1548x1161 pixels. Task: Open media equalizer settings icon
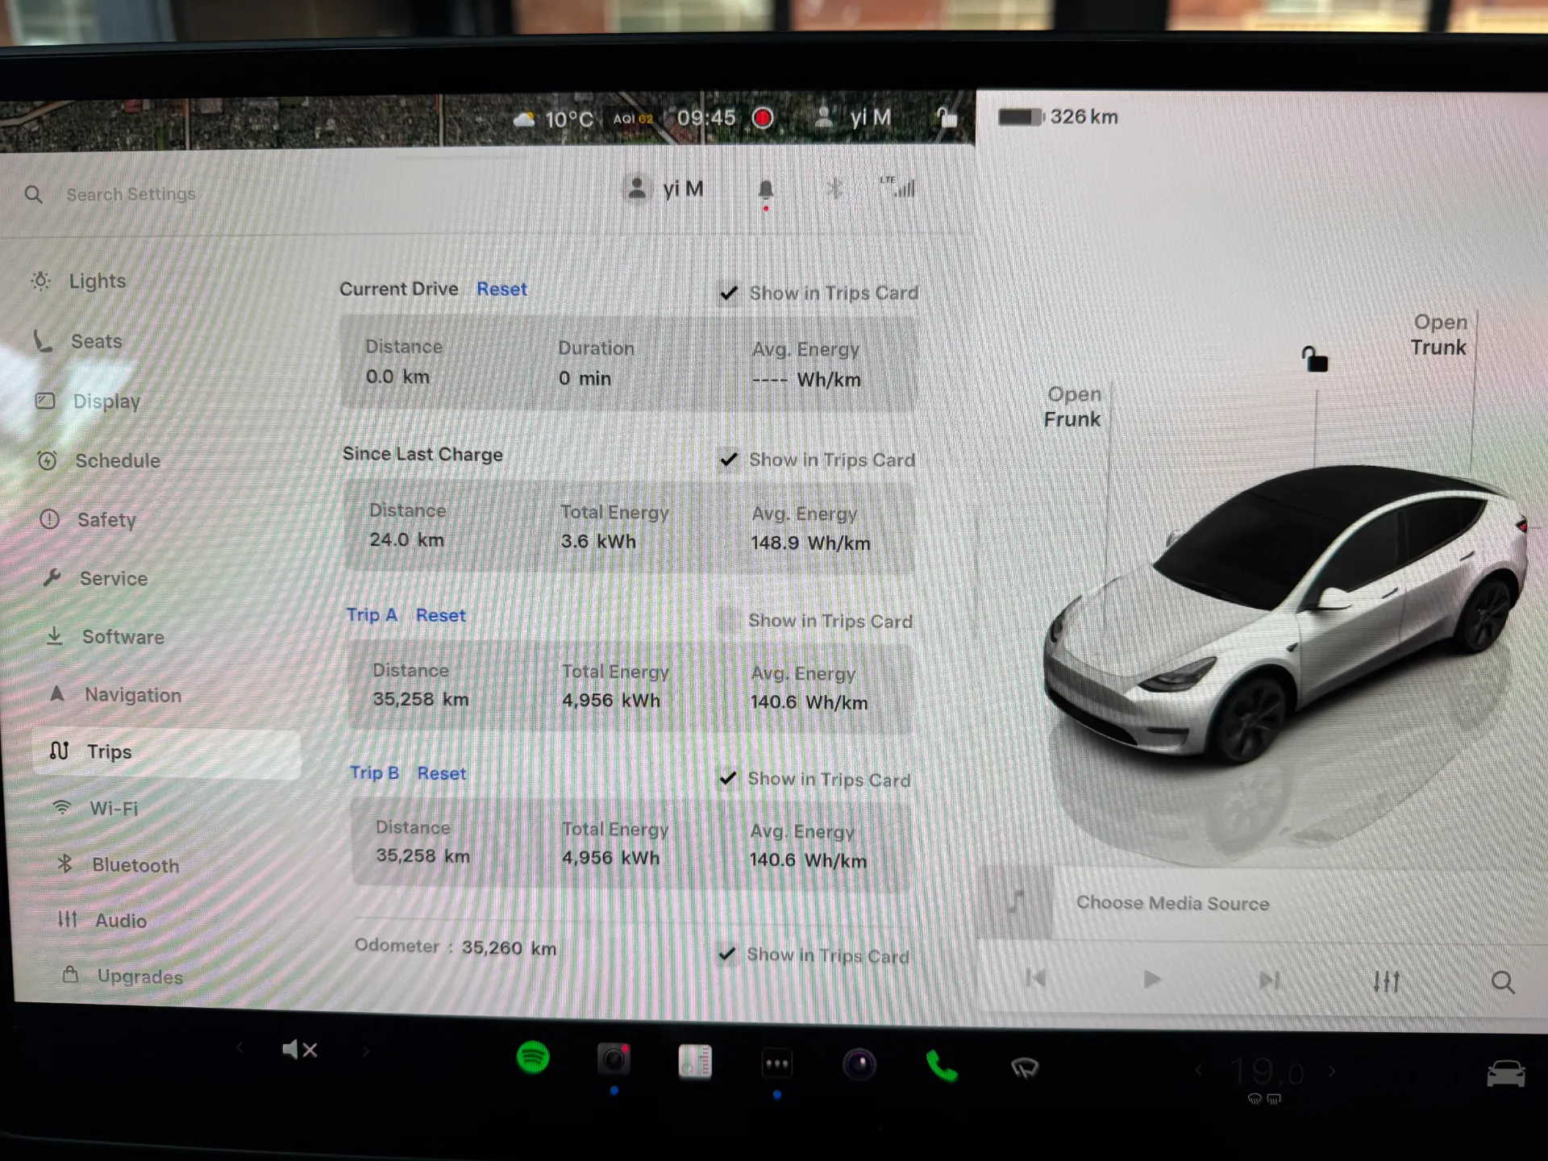(x=1386, y=981)
